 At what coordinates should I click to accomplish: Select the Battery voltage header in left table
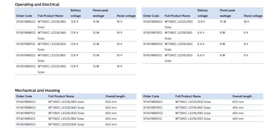(x=76, y=13)
